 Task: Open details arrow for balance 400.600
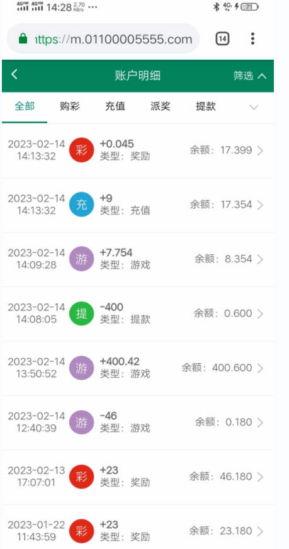tap(260, 368)
